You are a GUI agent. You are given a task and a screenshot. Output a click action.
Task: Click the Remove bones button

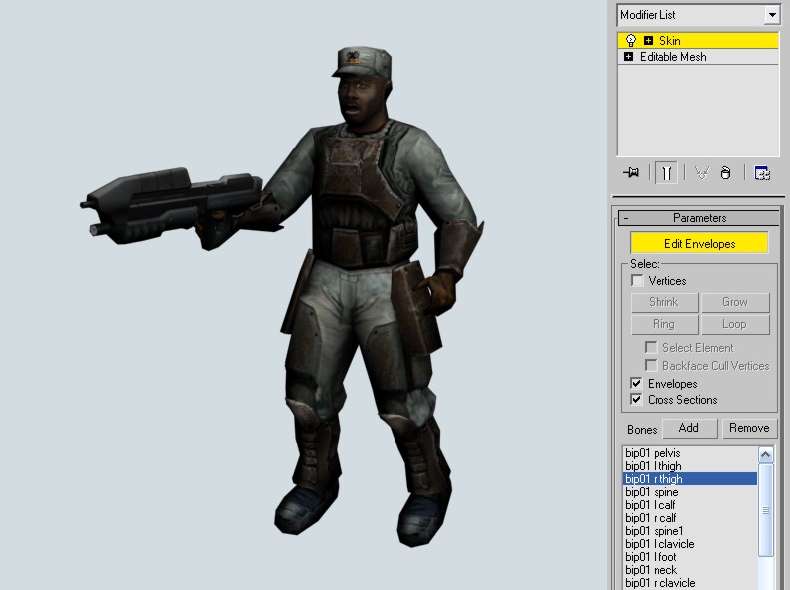pos(748,428)
